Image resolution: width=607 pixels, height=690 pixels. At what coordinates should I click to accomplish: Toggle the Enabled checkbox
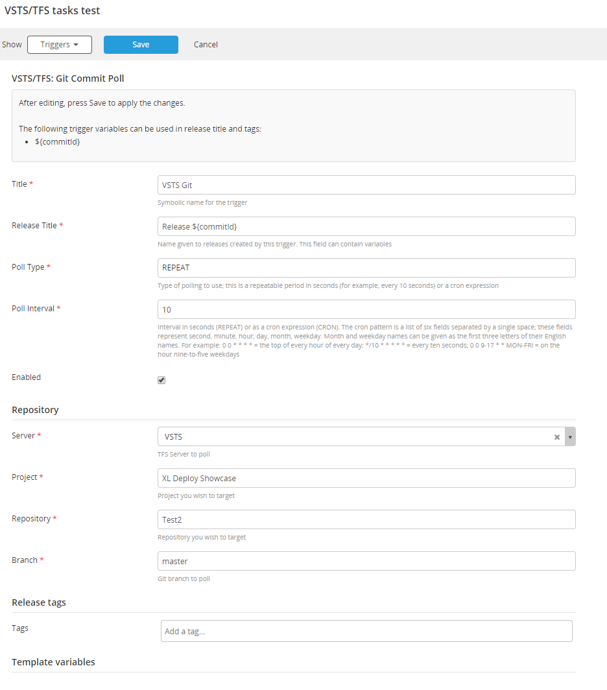pos(161,380)
